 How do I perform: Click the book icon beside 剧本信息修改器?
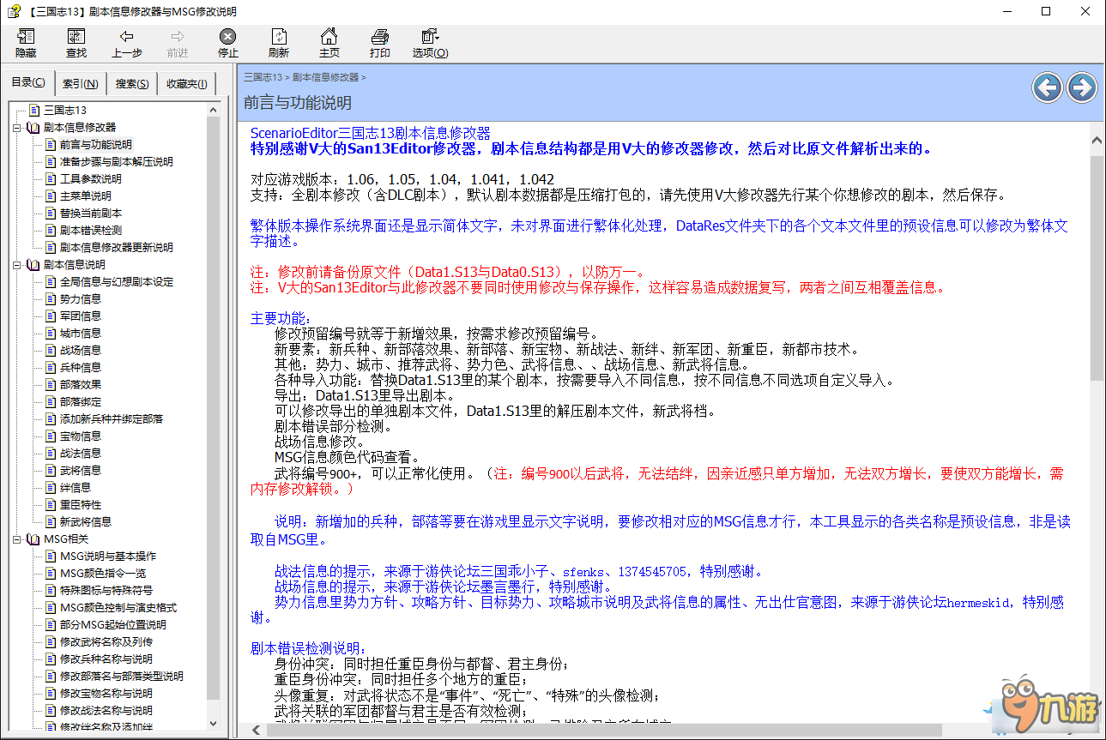[33, 128]
